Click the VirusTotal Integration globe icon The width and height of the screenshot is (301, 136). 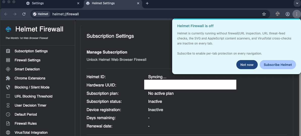point(8,132)
